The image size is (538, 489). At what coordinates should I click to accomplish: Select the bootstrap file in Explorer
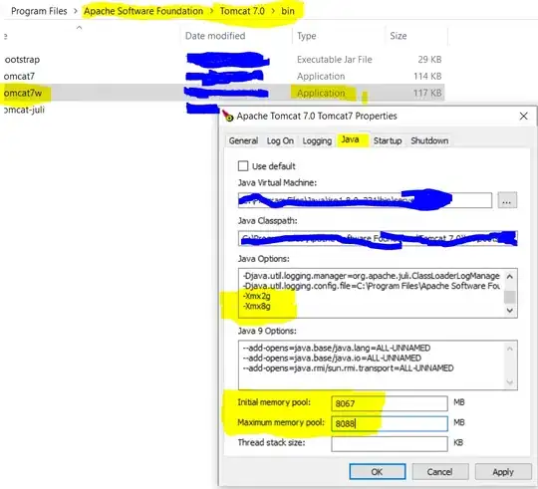pos(22,60)
